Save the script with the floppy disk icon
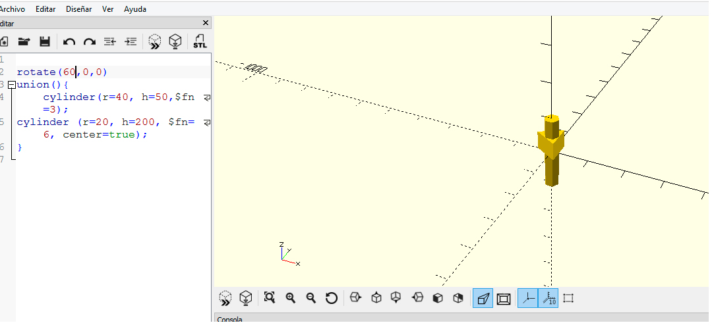The width and height of the screenshot is (712, 327). pyautogui.click(x=45, y=41)
